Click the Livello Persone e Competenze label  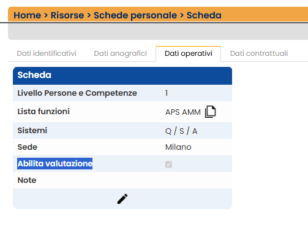(x=77, y=93)
